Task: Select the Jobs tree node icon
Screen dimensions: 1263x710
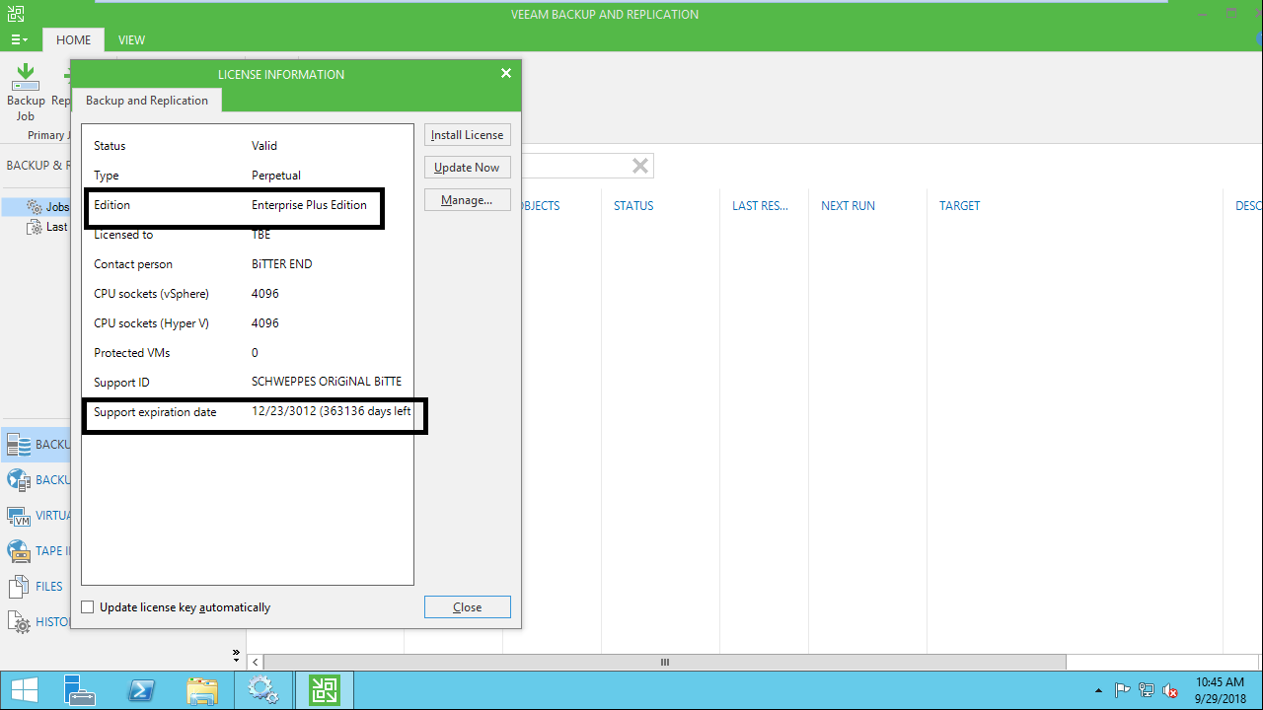Action: (35, 207)
